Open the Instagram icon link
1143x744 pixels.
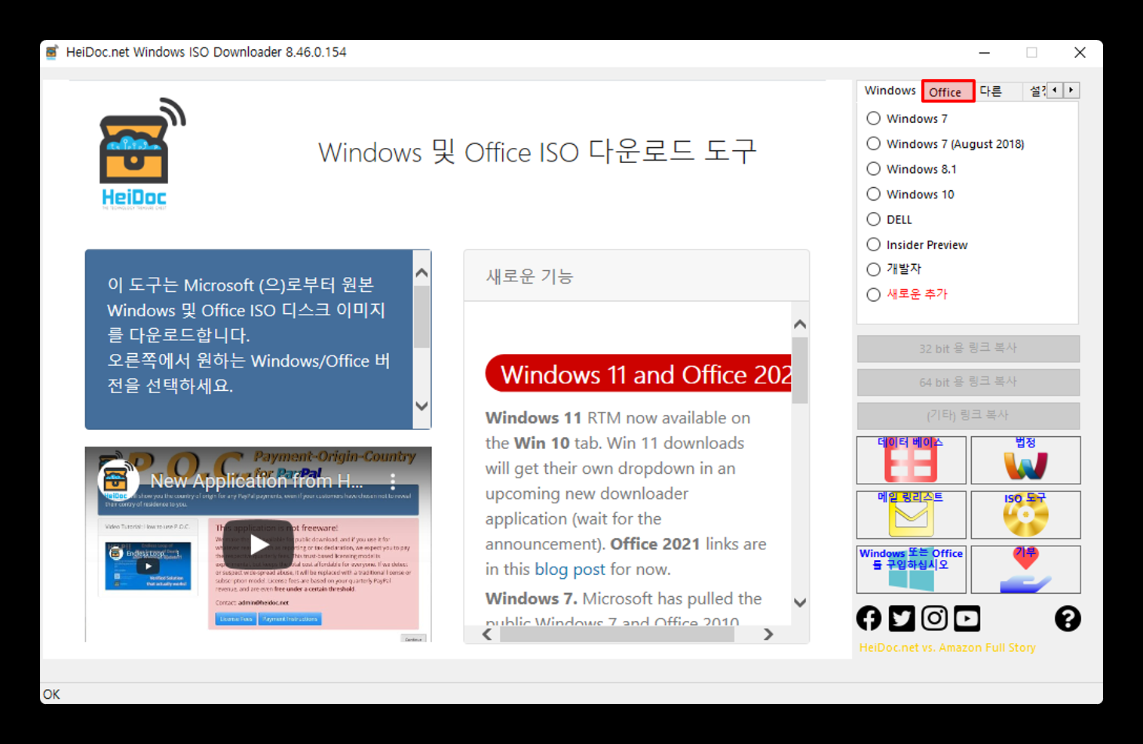934,619
